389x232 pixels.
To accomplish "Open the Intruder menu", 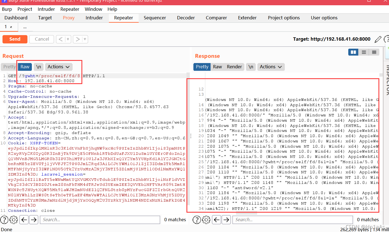I will 46,9.
